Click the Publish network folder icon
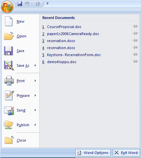The width and height of the screenshot is (141, 158). pyautogui.click(x=9, y=125)
